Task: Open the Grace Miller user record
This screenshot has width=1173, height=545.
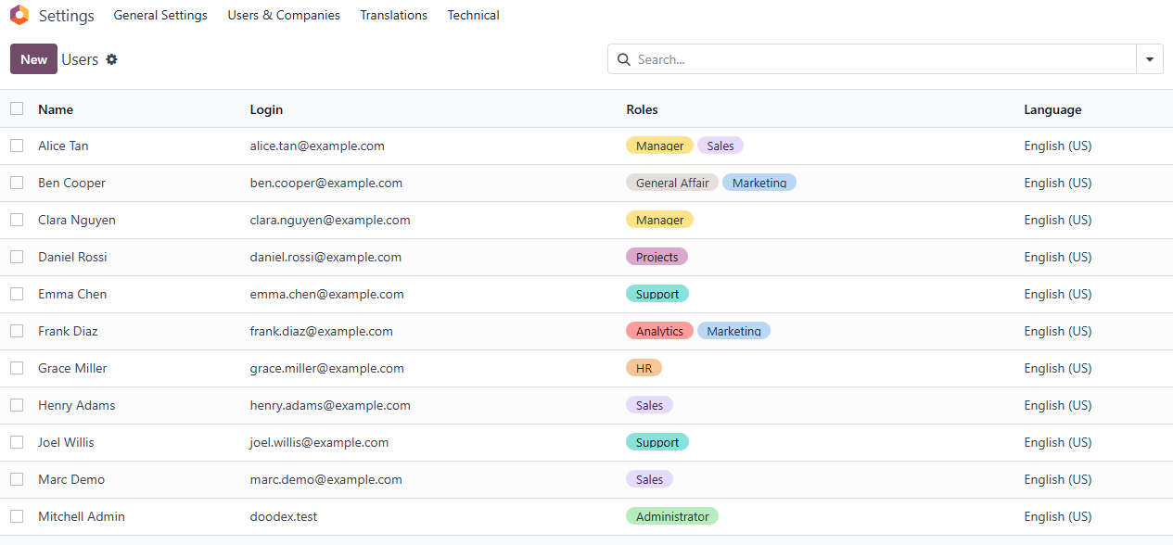Action: (x=72, y=368)
